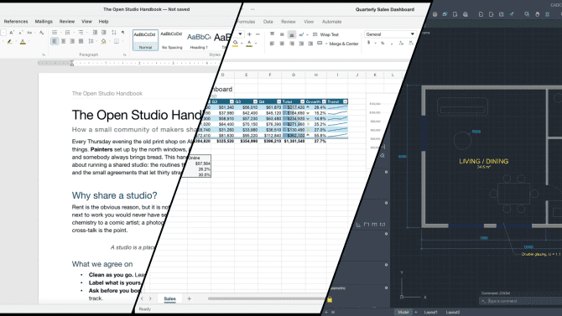Open line spacing options in Word
The height and width of the screenshot is (316, 562).
pyautogui.click(x=91, y=42)
